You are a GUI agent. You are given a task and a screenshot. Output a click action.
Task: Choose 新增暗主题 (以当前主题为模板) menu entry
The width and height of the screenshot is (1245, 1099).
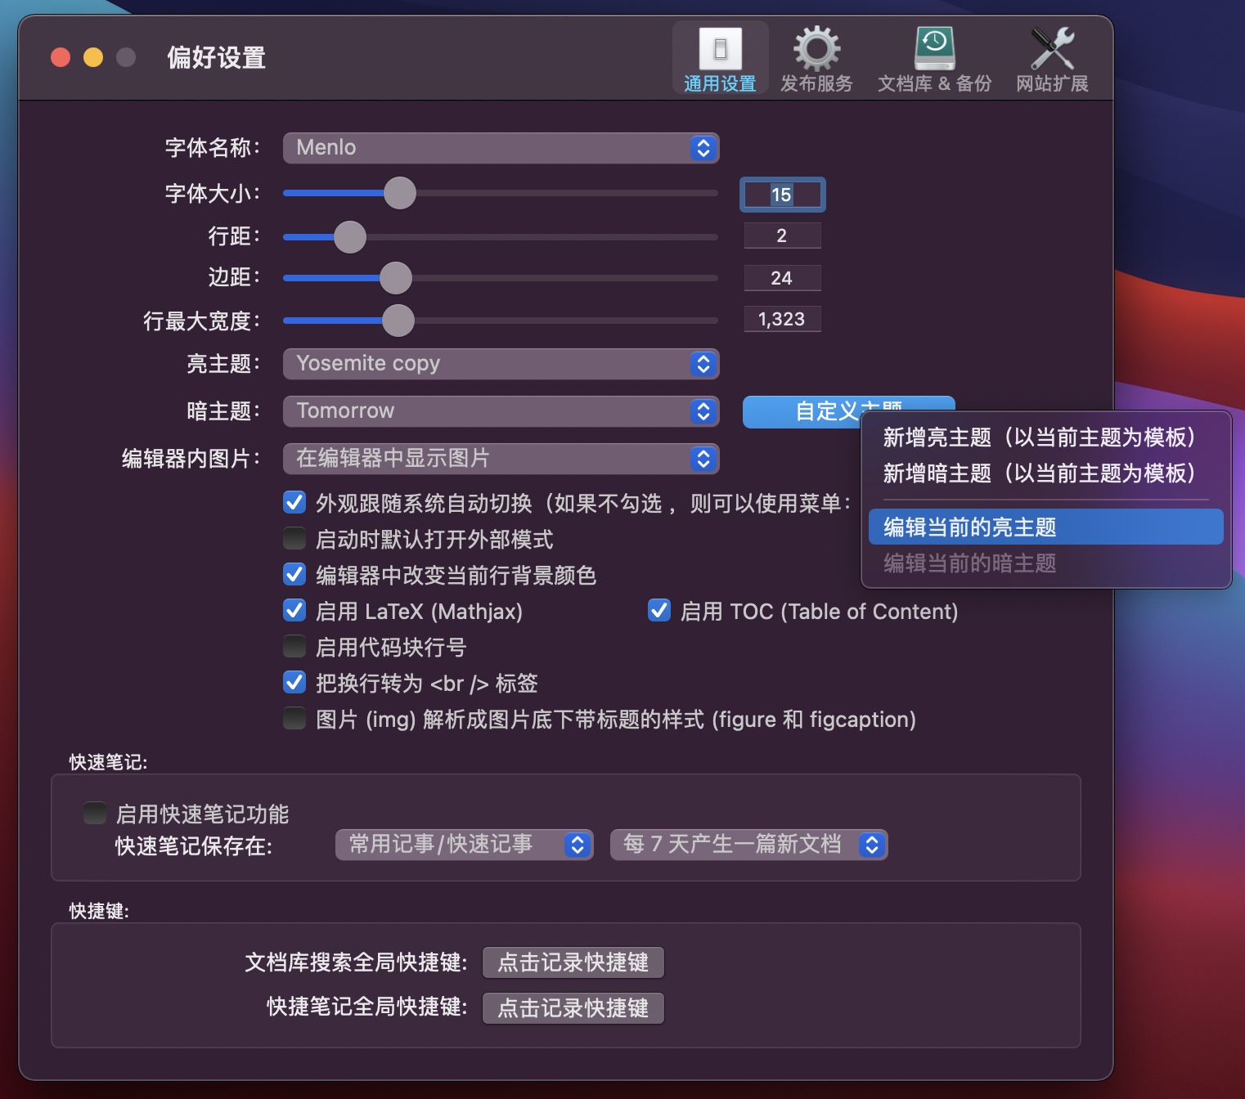1039,473
